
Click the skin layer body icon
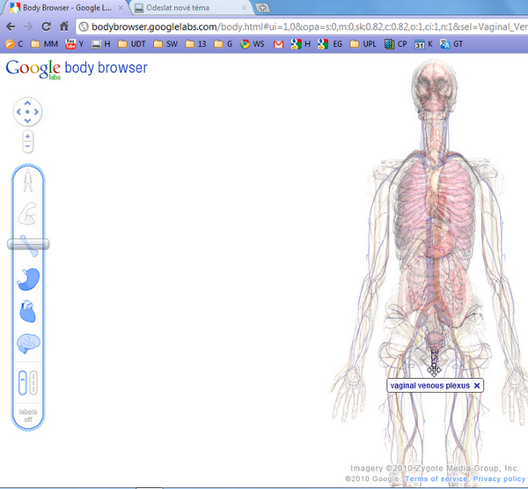(x=29, y=181)
